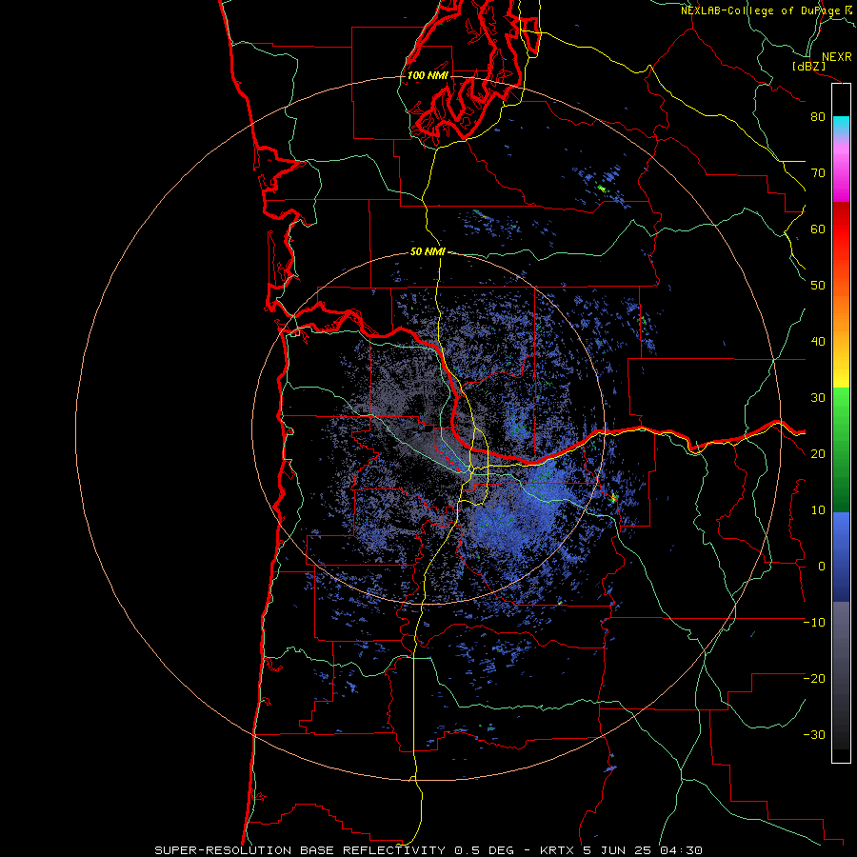Click the 30 value on dBZ scale

pyautogui.click(x=818, y=398)
